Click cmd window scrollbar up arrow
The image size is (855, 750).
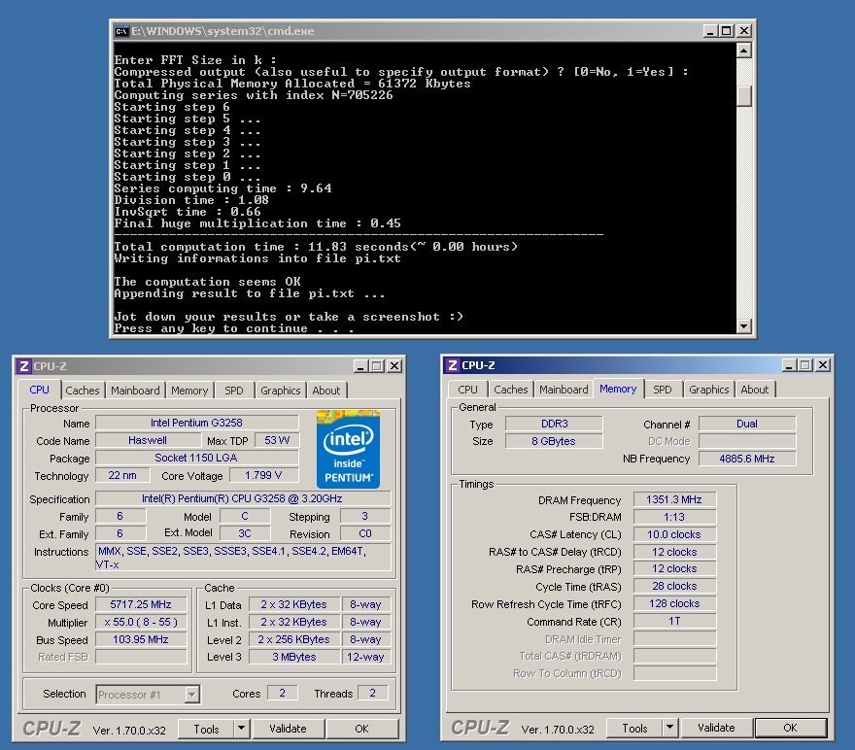744,51
